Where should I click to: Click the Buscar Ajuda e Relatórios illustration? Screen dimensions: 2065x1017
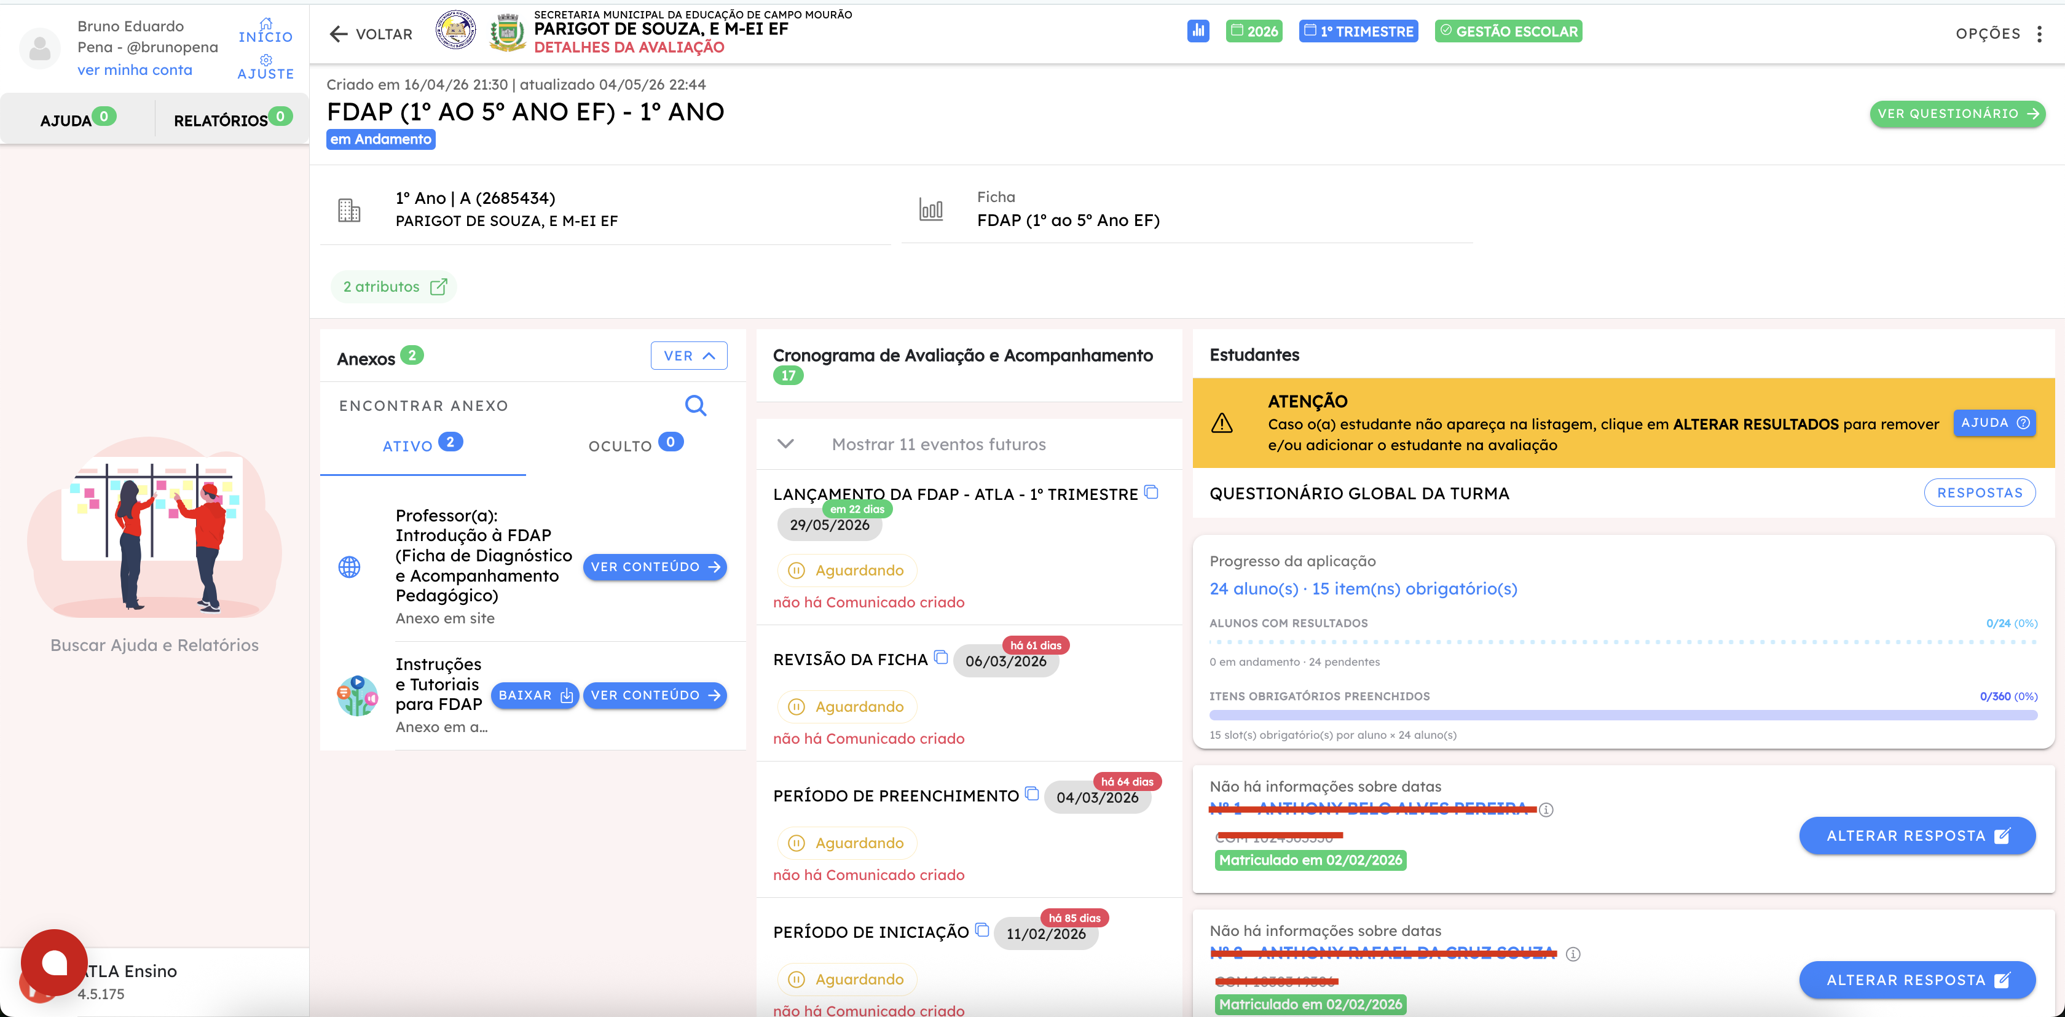(154, 527)
